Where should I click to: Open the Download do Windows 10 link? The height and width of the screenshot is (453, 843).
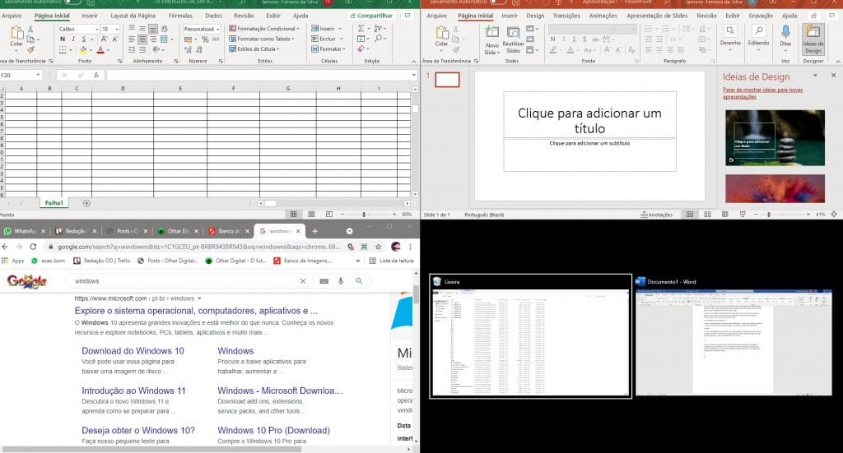click(133, 351)
